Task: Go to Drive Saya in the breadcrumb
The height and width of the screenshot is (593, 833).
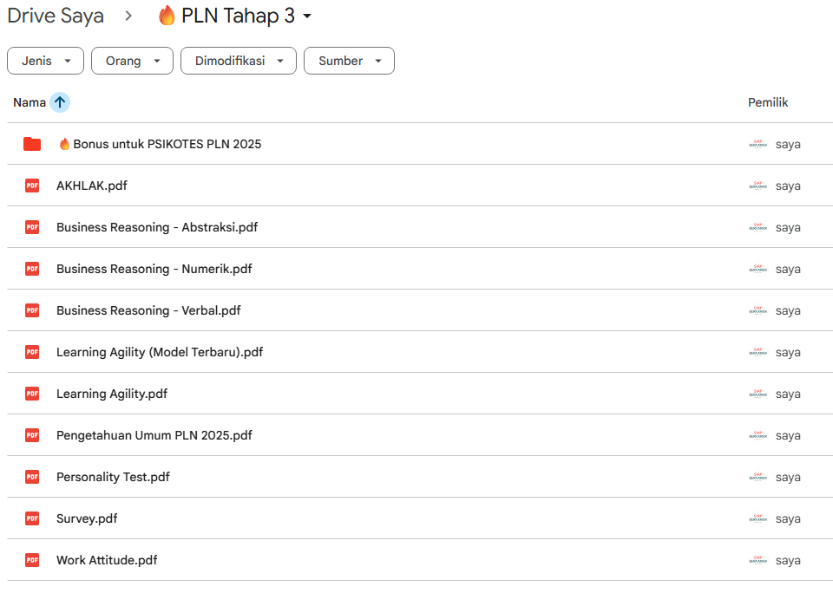Action: click(x=56, y=16)
